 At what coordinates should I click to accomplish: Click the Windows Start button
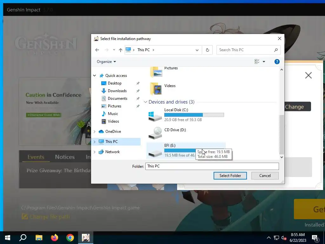pyautogui.click(x=8, y=238)
